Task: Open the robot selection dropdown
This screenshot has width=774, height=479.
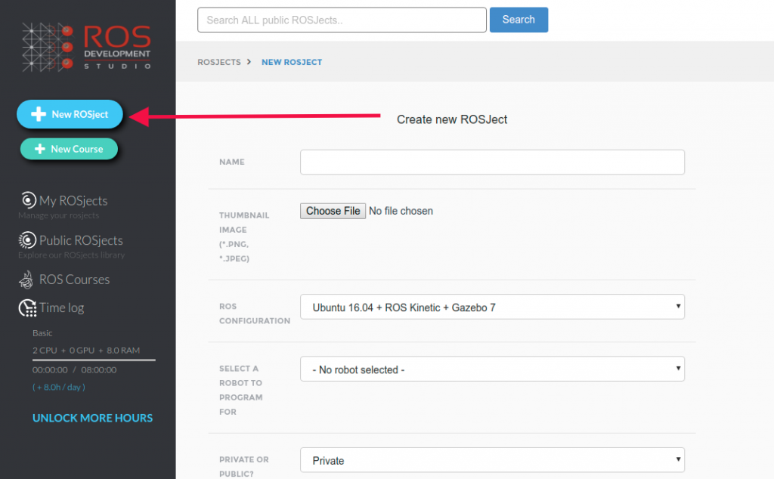Action: coord(492,369)
